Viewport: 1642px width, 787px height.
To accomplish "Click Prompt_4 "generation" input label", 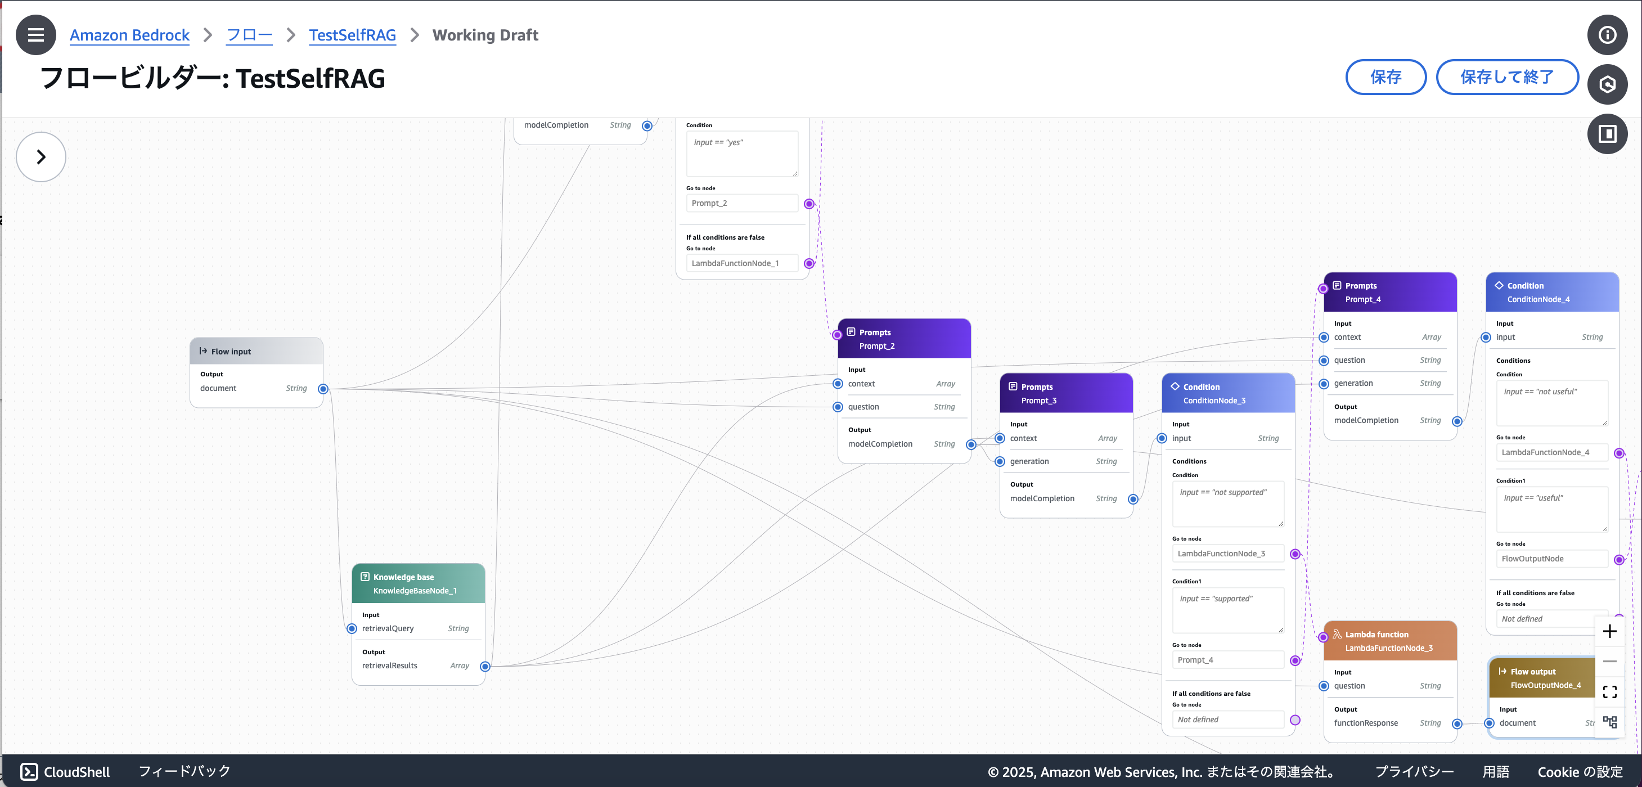I will pyautogui.click(x=1353, y=383).
